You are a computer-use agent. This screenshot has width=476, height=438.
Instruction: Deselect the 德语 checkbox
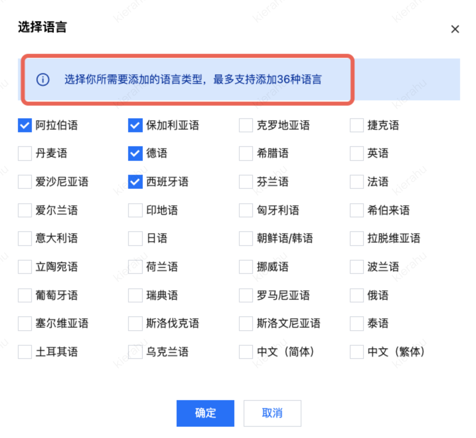tap(135, 154)
